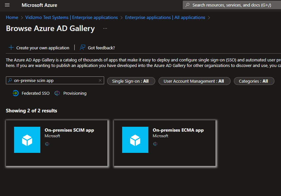This screenshot has height=196, width=281.
Task: Go to the Home breadcrumb
Action: click(x=12, y=18)
